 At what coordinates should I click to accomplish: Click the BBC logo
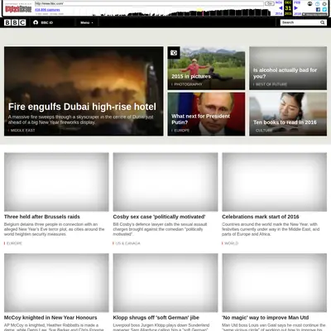pos(15,22)
